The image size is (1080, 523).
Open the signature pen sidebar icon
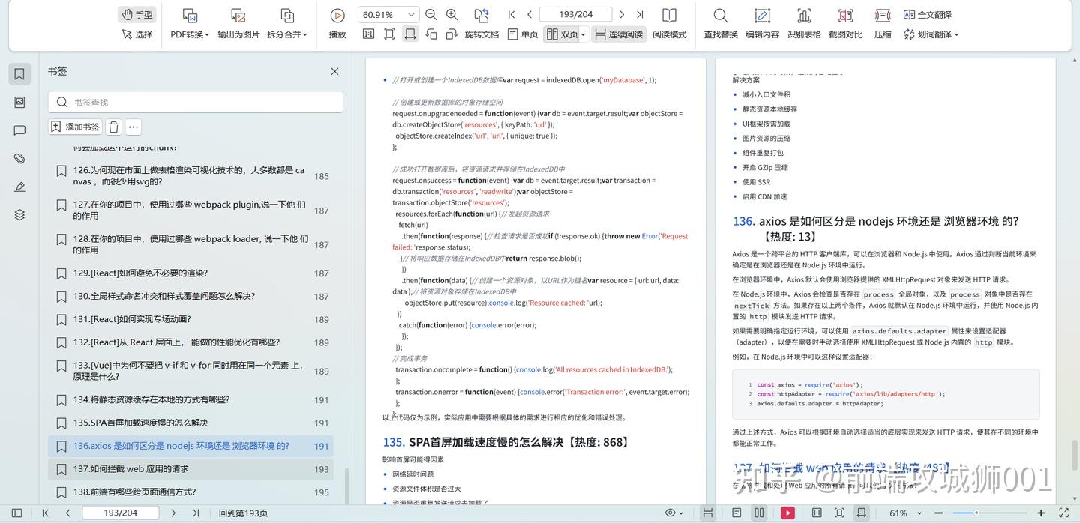[19, 187]
